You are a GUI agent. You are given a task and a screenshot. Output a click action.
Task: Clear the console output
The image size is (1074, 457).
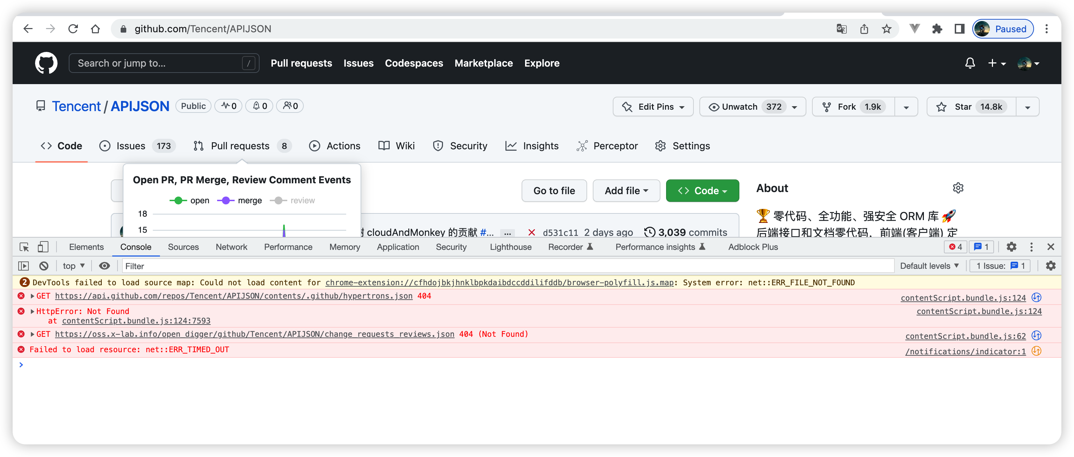pos(44,266)
